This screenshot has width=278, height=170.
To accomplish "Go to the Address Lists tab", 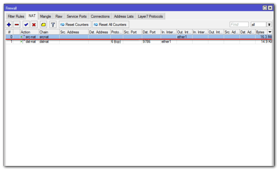I will coord(124,17).
